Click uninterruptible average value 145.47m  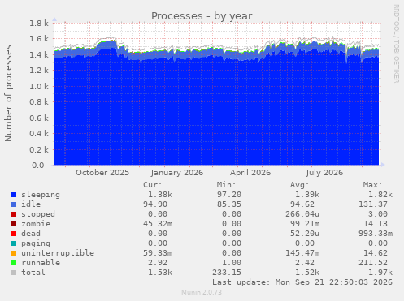[302, 253]
